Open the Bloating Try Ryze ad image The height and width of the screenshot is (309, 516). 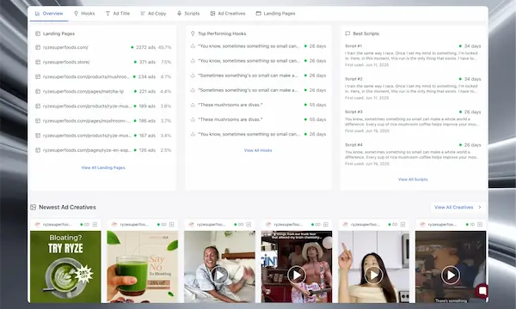65,267
